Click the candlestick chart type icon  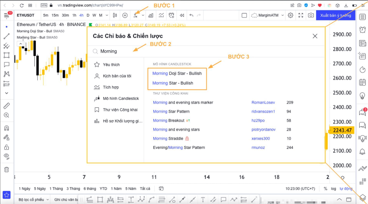click(x=115, y=15)
